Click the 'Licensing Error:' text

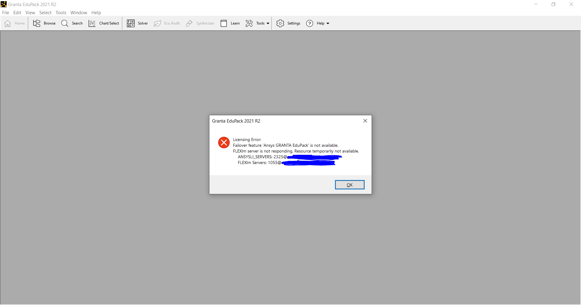247,139
